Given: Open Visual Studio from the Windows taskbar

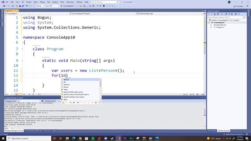Looking at the screenshot, I should (118, 138).
